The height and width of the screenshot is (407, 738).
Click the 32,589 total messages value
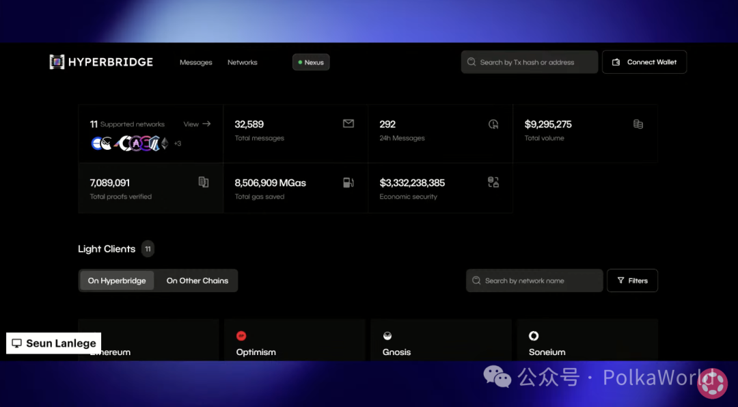(x=249, y=124)
